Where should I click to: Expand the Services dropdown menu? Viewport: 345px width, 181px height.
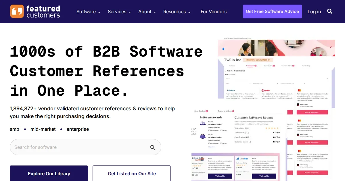119,12
